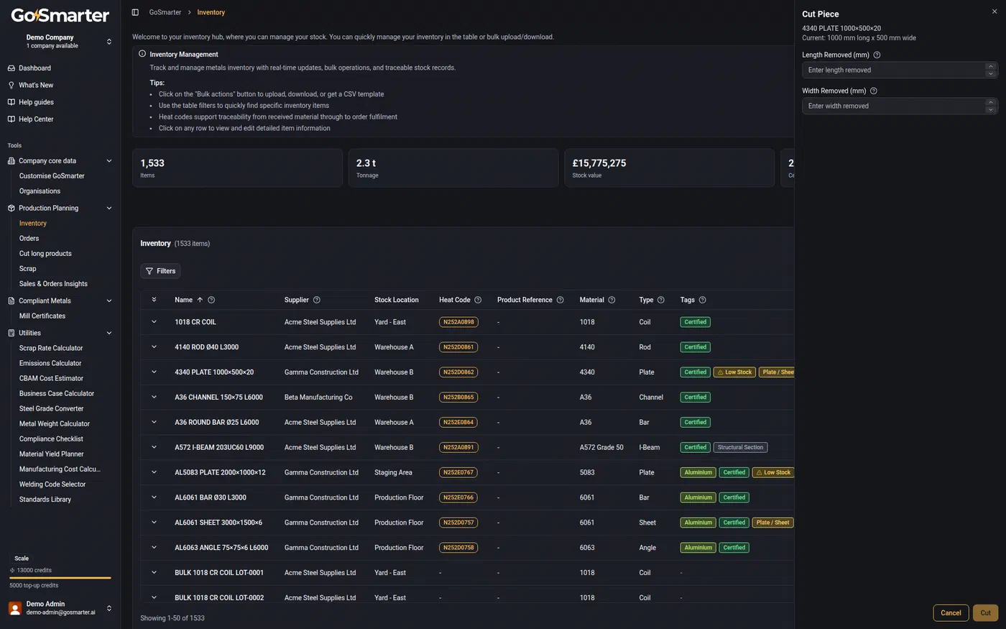Open Cut long products page
The image size is (1006, 629).
45,254
